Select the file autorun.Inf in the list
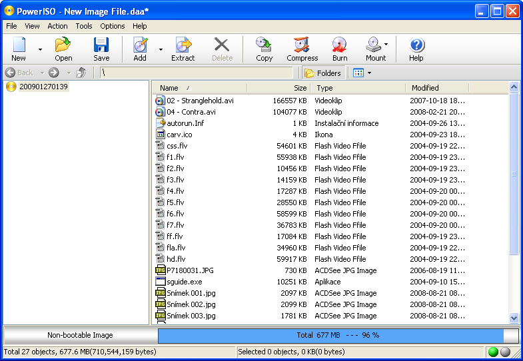523x361 pixels. click(x=185, y=123)
